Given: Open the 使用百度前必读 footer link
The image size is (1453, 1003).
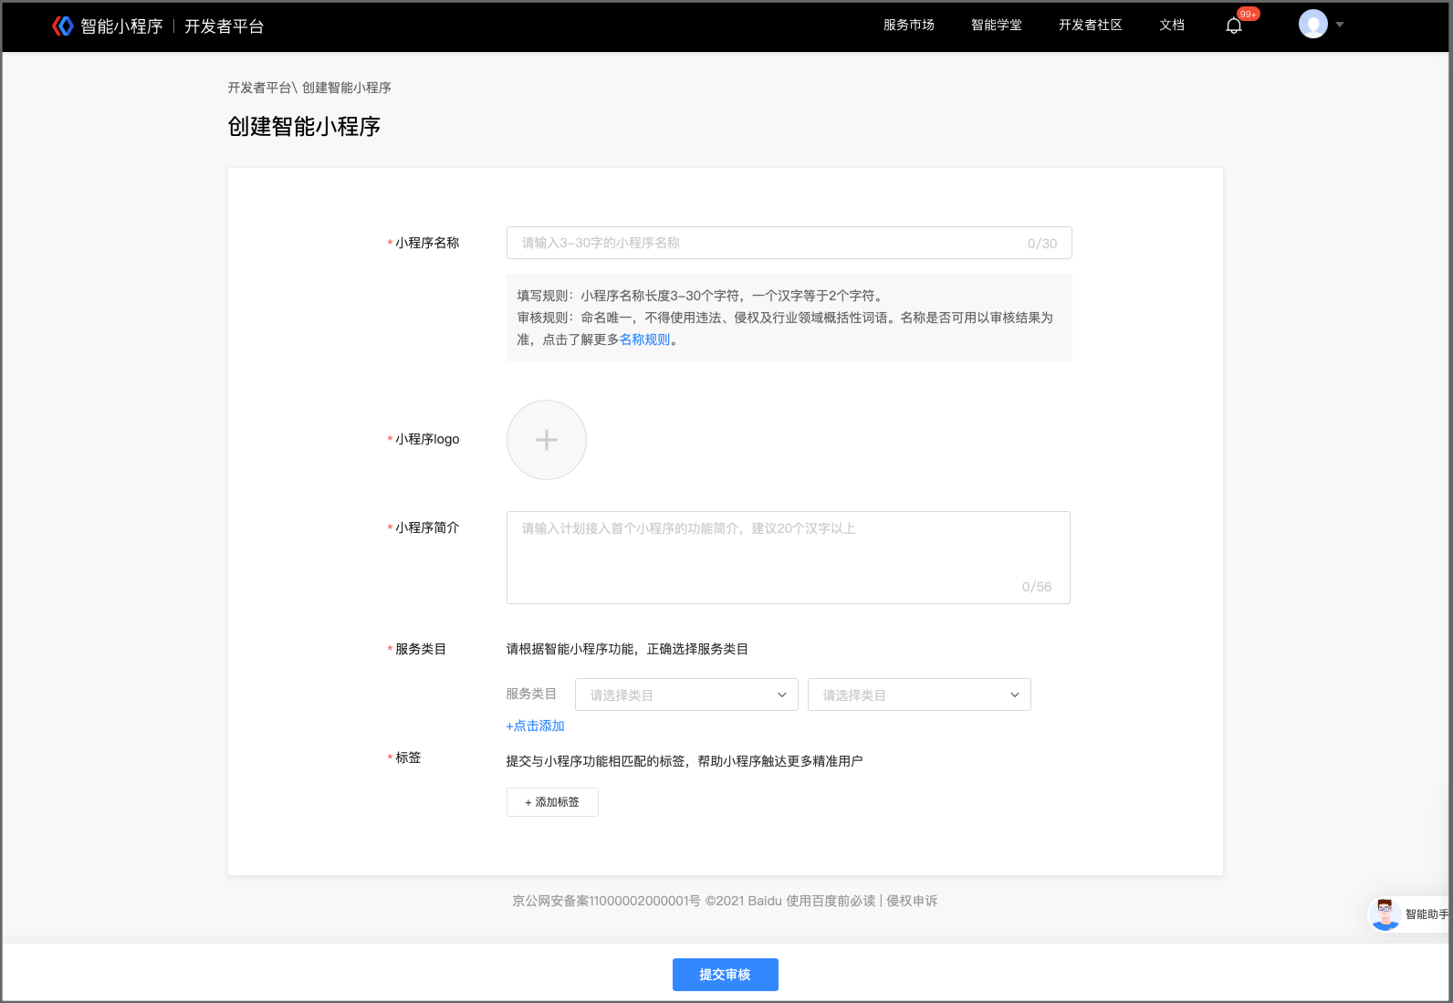Looking at the screenshot, I should point(831,901).
